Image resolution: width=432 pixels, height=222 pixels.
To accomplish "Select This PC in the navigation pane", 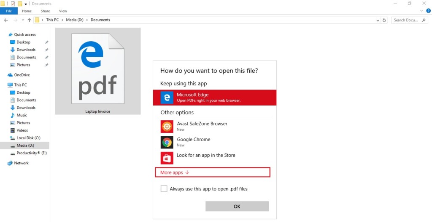I will tap(20, 85).
